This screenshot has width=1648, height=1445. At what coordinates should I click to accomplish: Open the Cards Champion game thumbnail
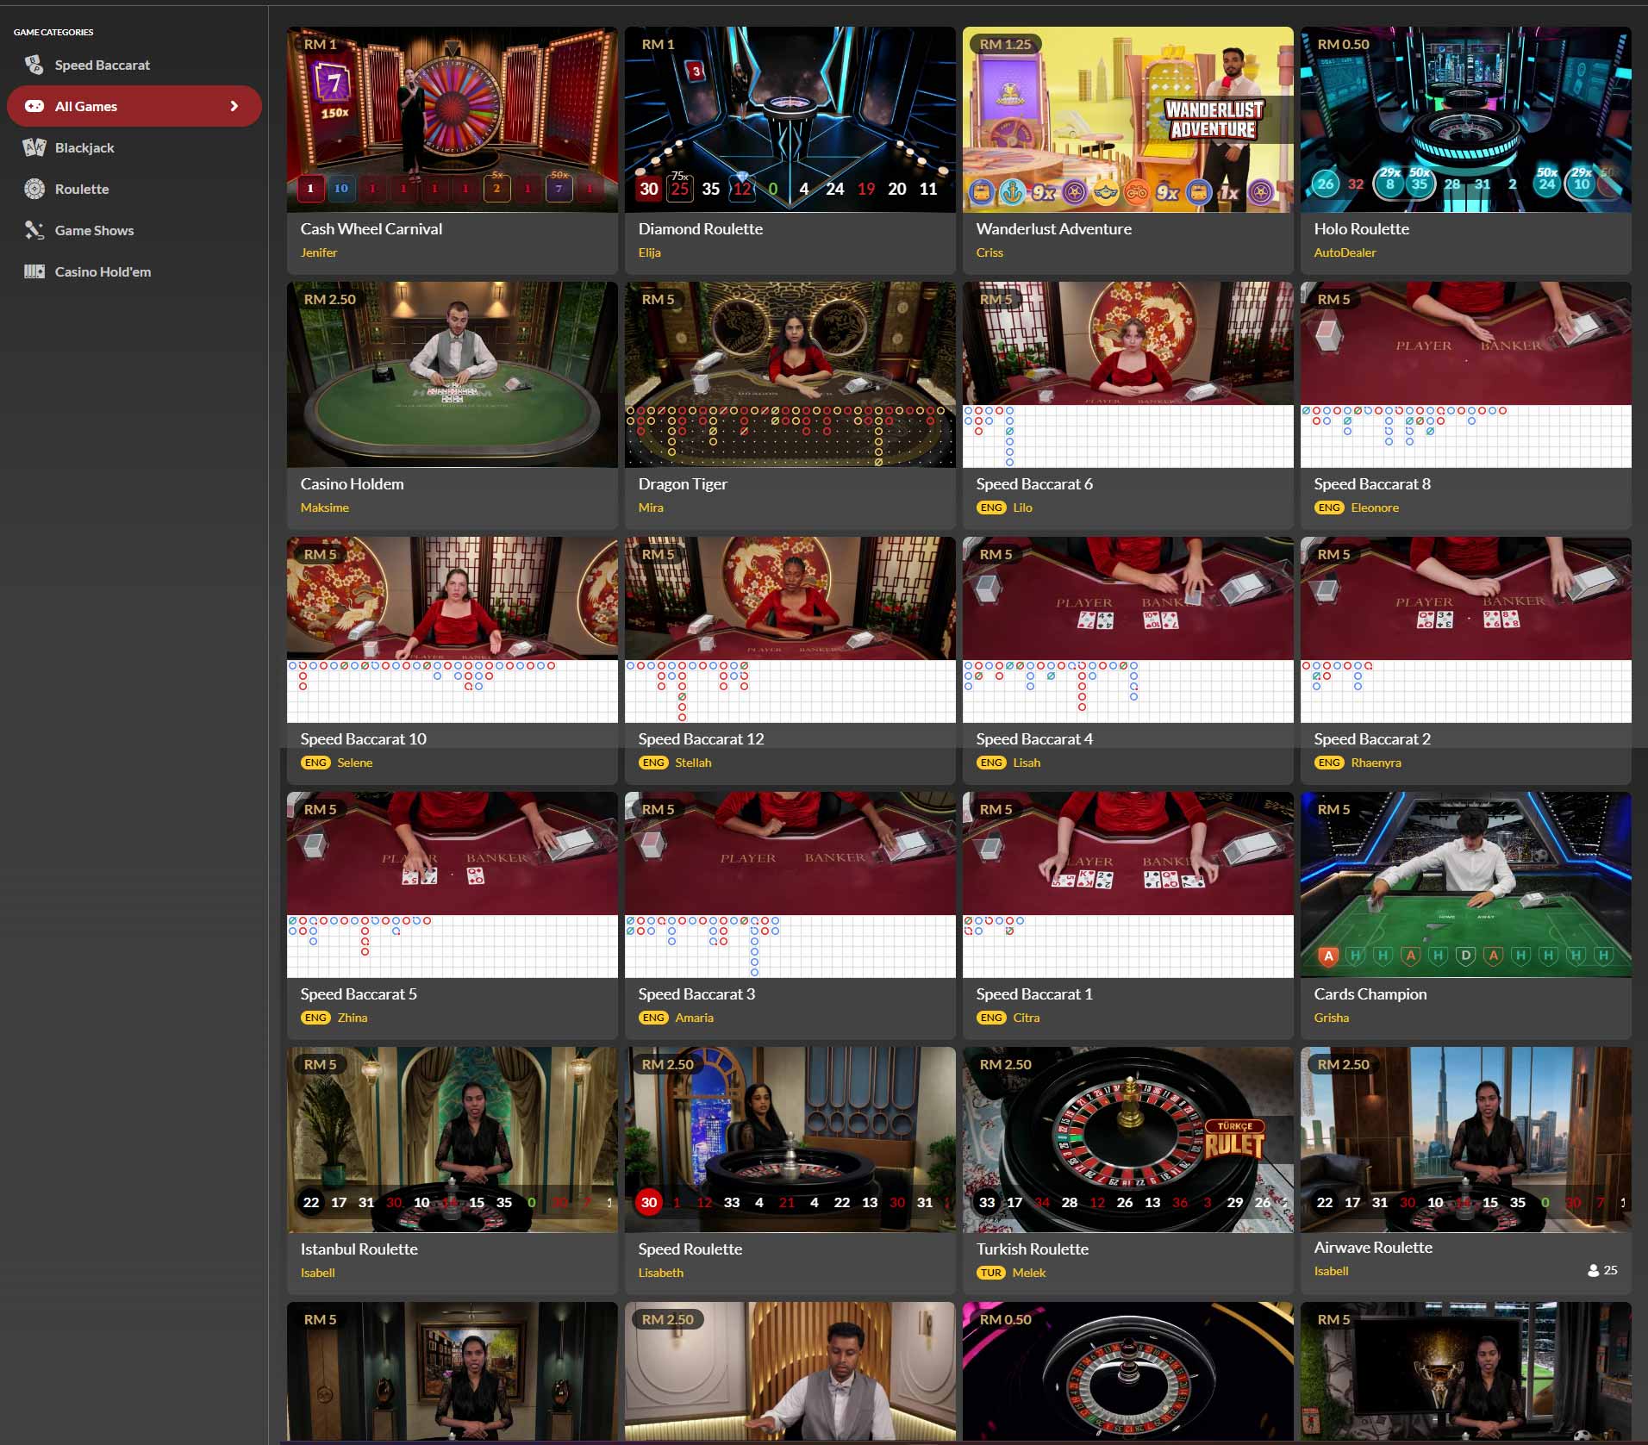1465,884
